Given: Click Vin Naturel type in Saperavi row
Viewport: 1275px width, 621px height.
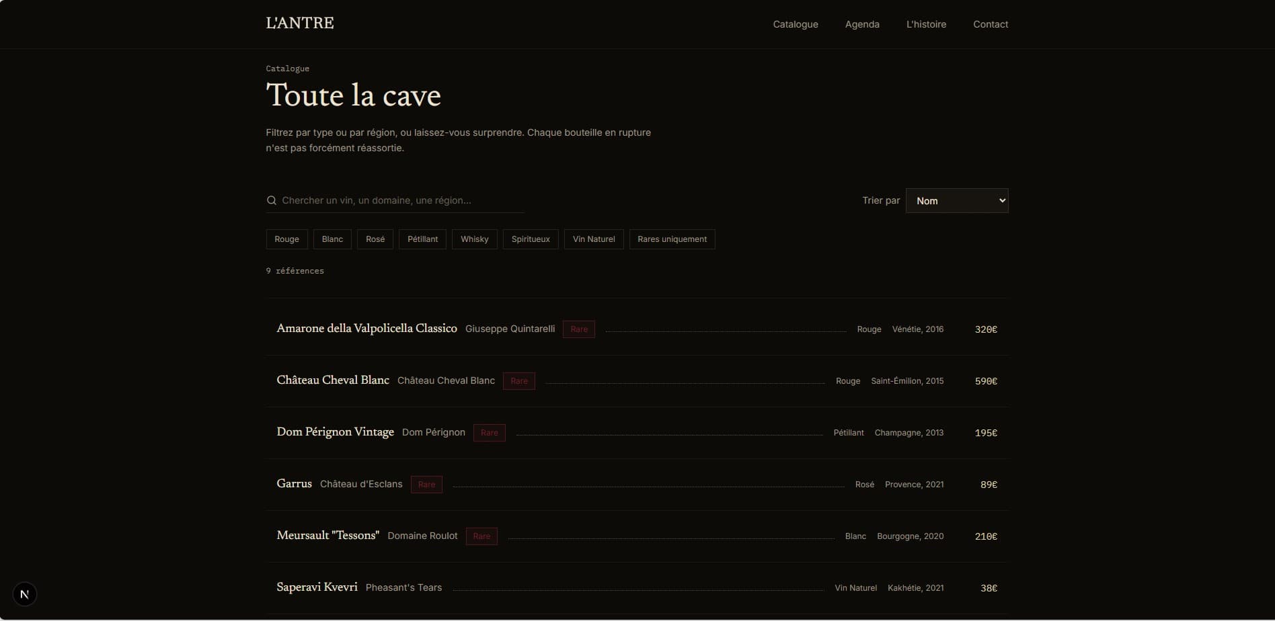Looking at the screenshot, I should pyautogui.click(x=856, y=588).
